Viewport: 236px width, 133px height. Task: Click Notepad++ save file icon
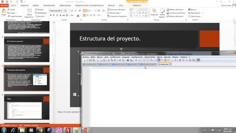click(x=90, y=60)
